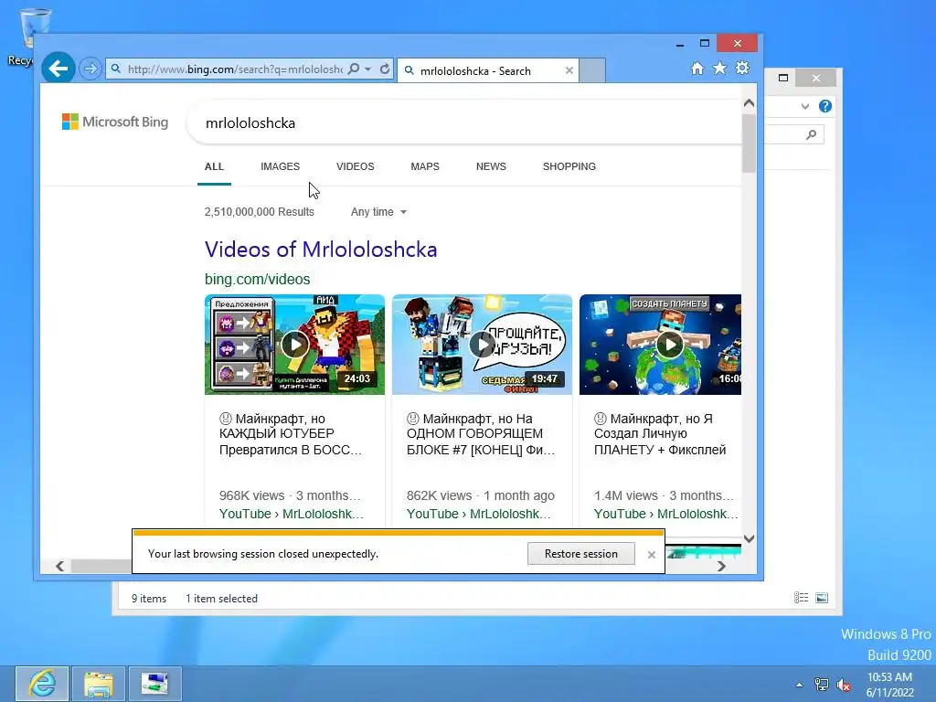The image size is (936, 702).
Task: Click the horizontal scrollbar left arrow
Action: (59, 566)
